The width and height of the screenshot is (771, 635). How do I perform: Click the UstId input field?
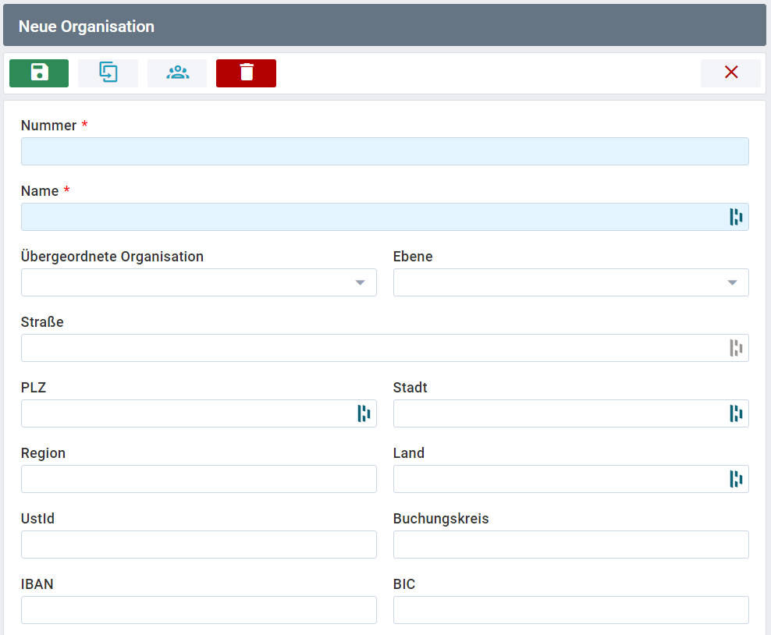point(198,545)
